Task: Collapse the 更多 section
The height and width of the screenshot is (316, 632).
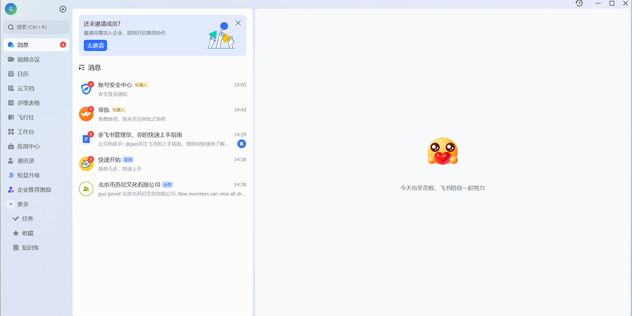Action: click(11, 204)
